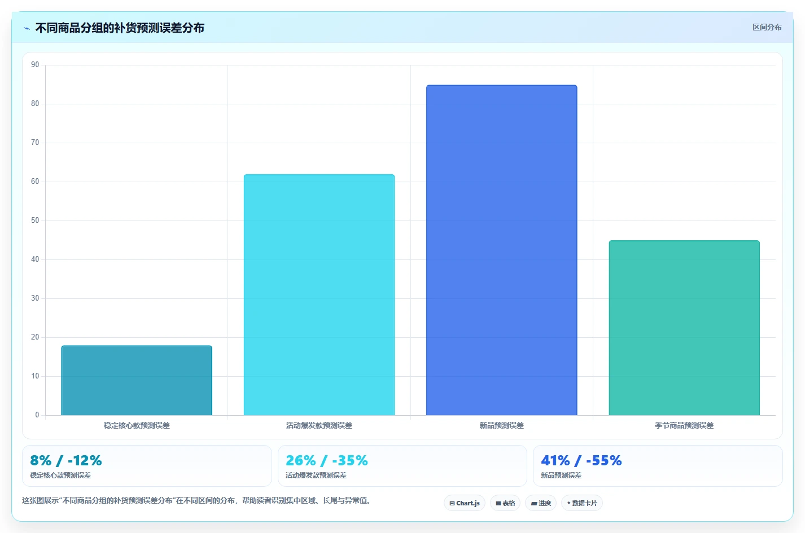Click the 进度 tag chip
The width and height of the screenshot is (805, 533).
tap(541, 503)
